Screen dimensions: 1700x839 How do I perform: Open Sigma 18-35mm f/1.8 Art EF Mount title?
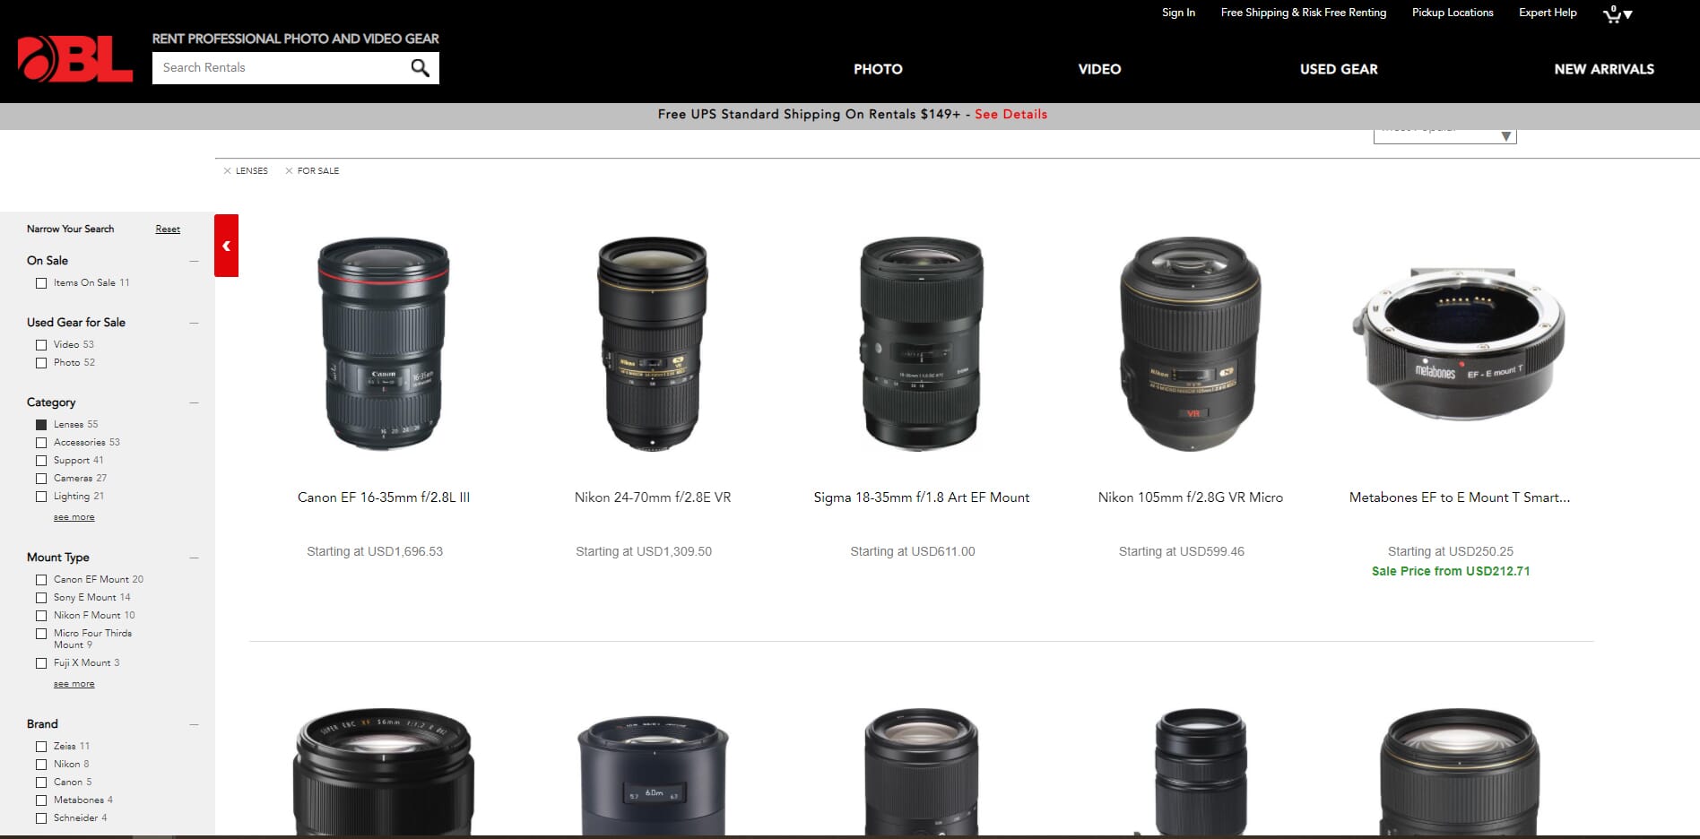pyautogui.click(x=922, y=497)
